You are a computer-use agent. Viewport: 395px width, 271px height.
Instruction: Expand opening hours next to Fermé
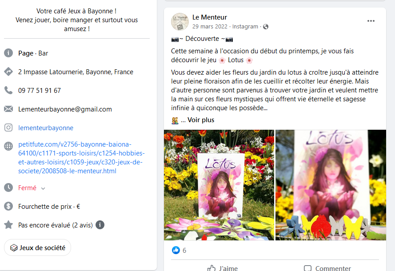[x=43, y=188]
